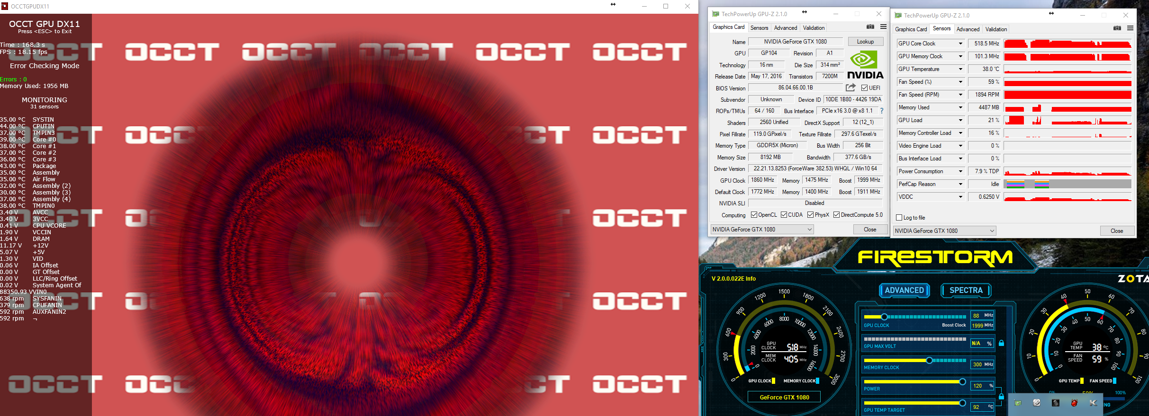
Task: Click the OCCTGPUDX11 title bar icon
Action: click(x=5, y=6)
